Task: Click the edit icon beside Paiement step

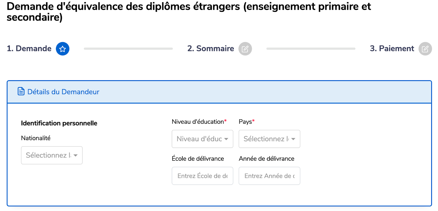Action: click(x=425, y=49)
